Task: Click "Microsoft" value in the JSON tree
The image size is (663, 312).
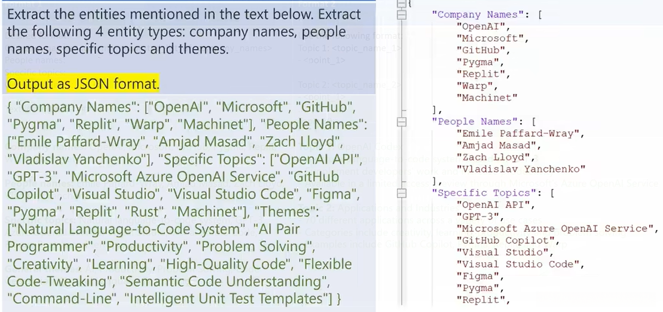Action: pyautogui.click(x=490, y=38)
